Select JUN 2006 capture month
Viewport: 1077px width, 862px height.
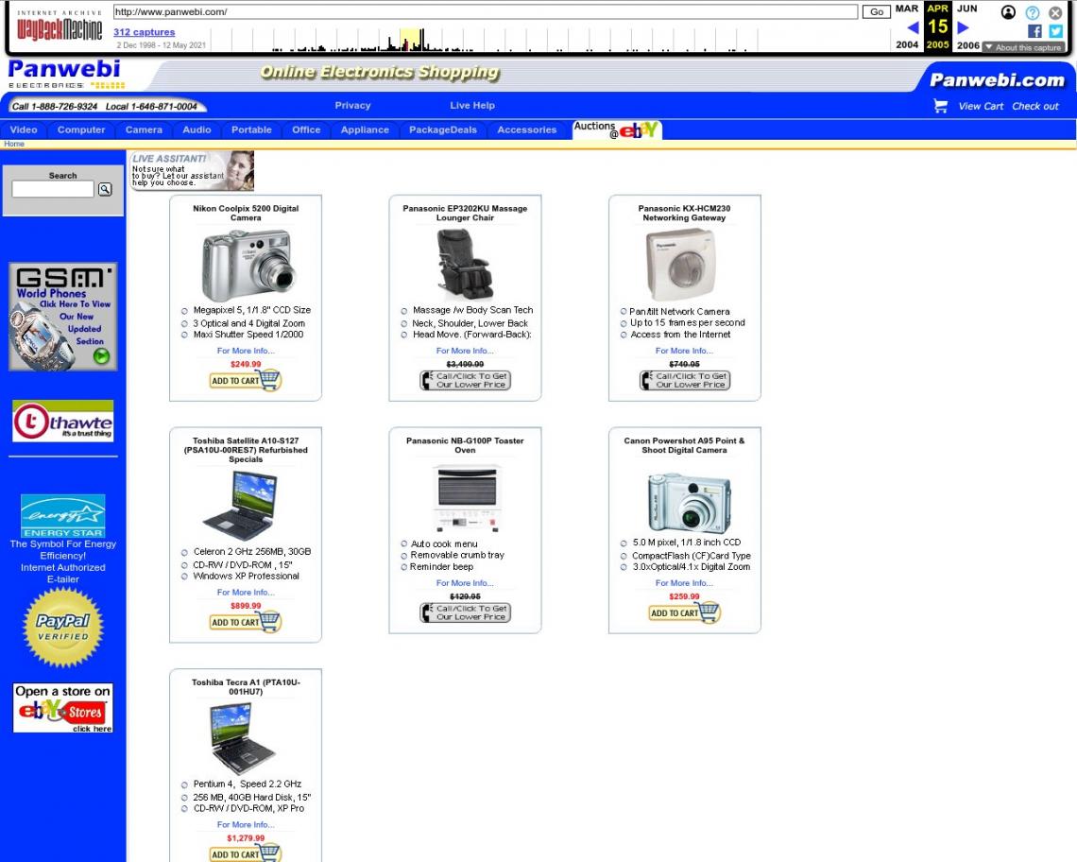tap(967, 26)
